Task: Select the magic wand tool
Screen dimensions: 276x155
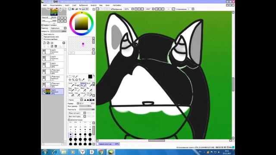Action: point(77,77)
